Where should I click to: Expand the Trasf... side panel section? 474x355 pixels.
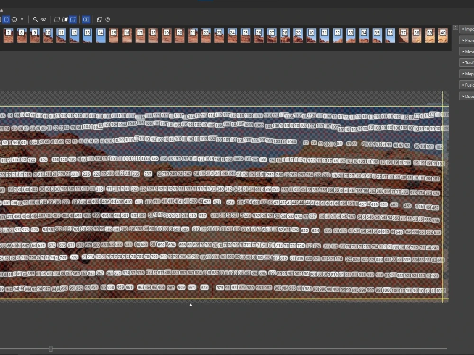[467, 62]
